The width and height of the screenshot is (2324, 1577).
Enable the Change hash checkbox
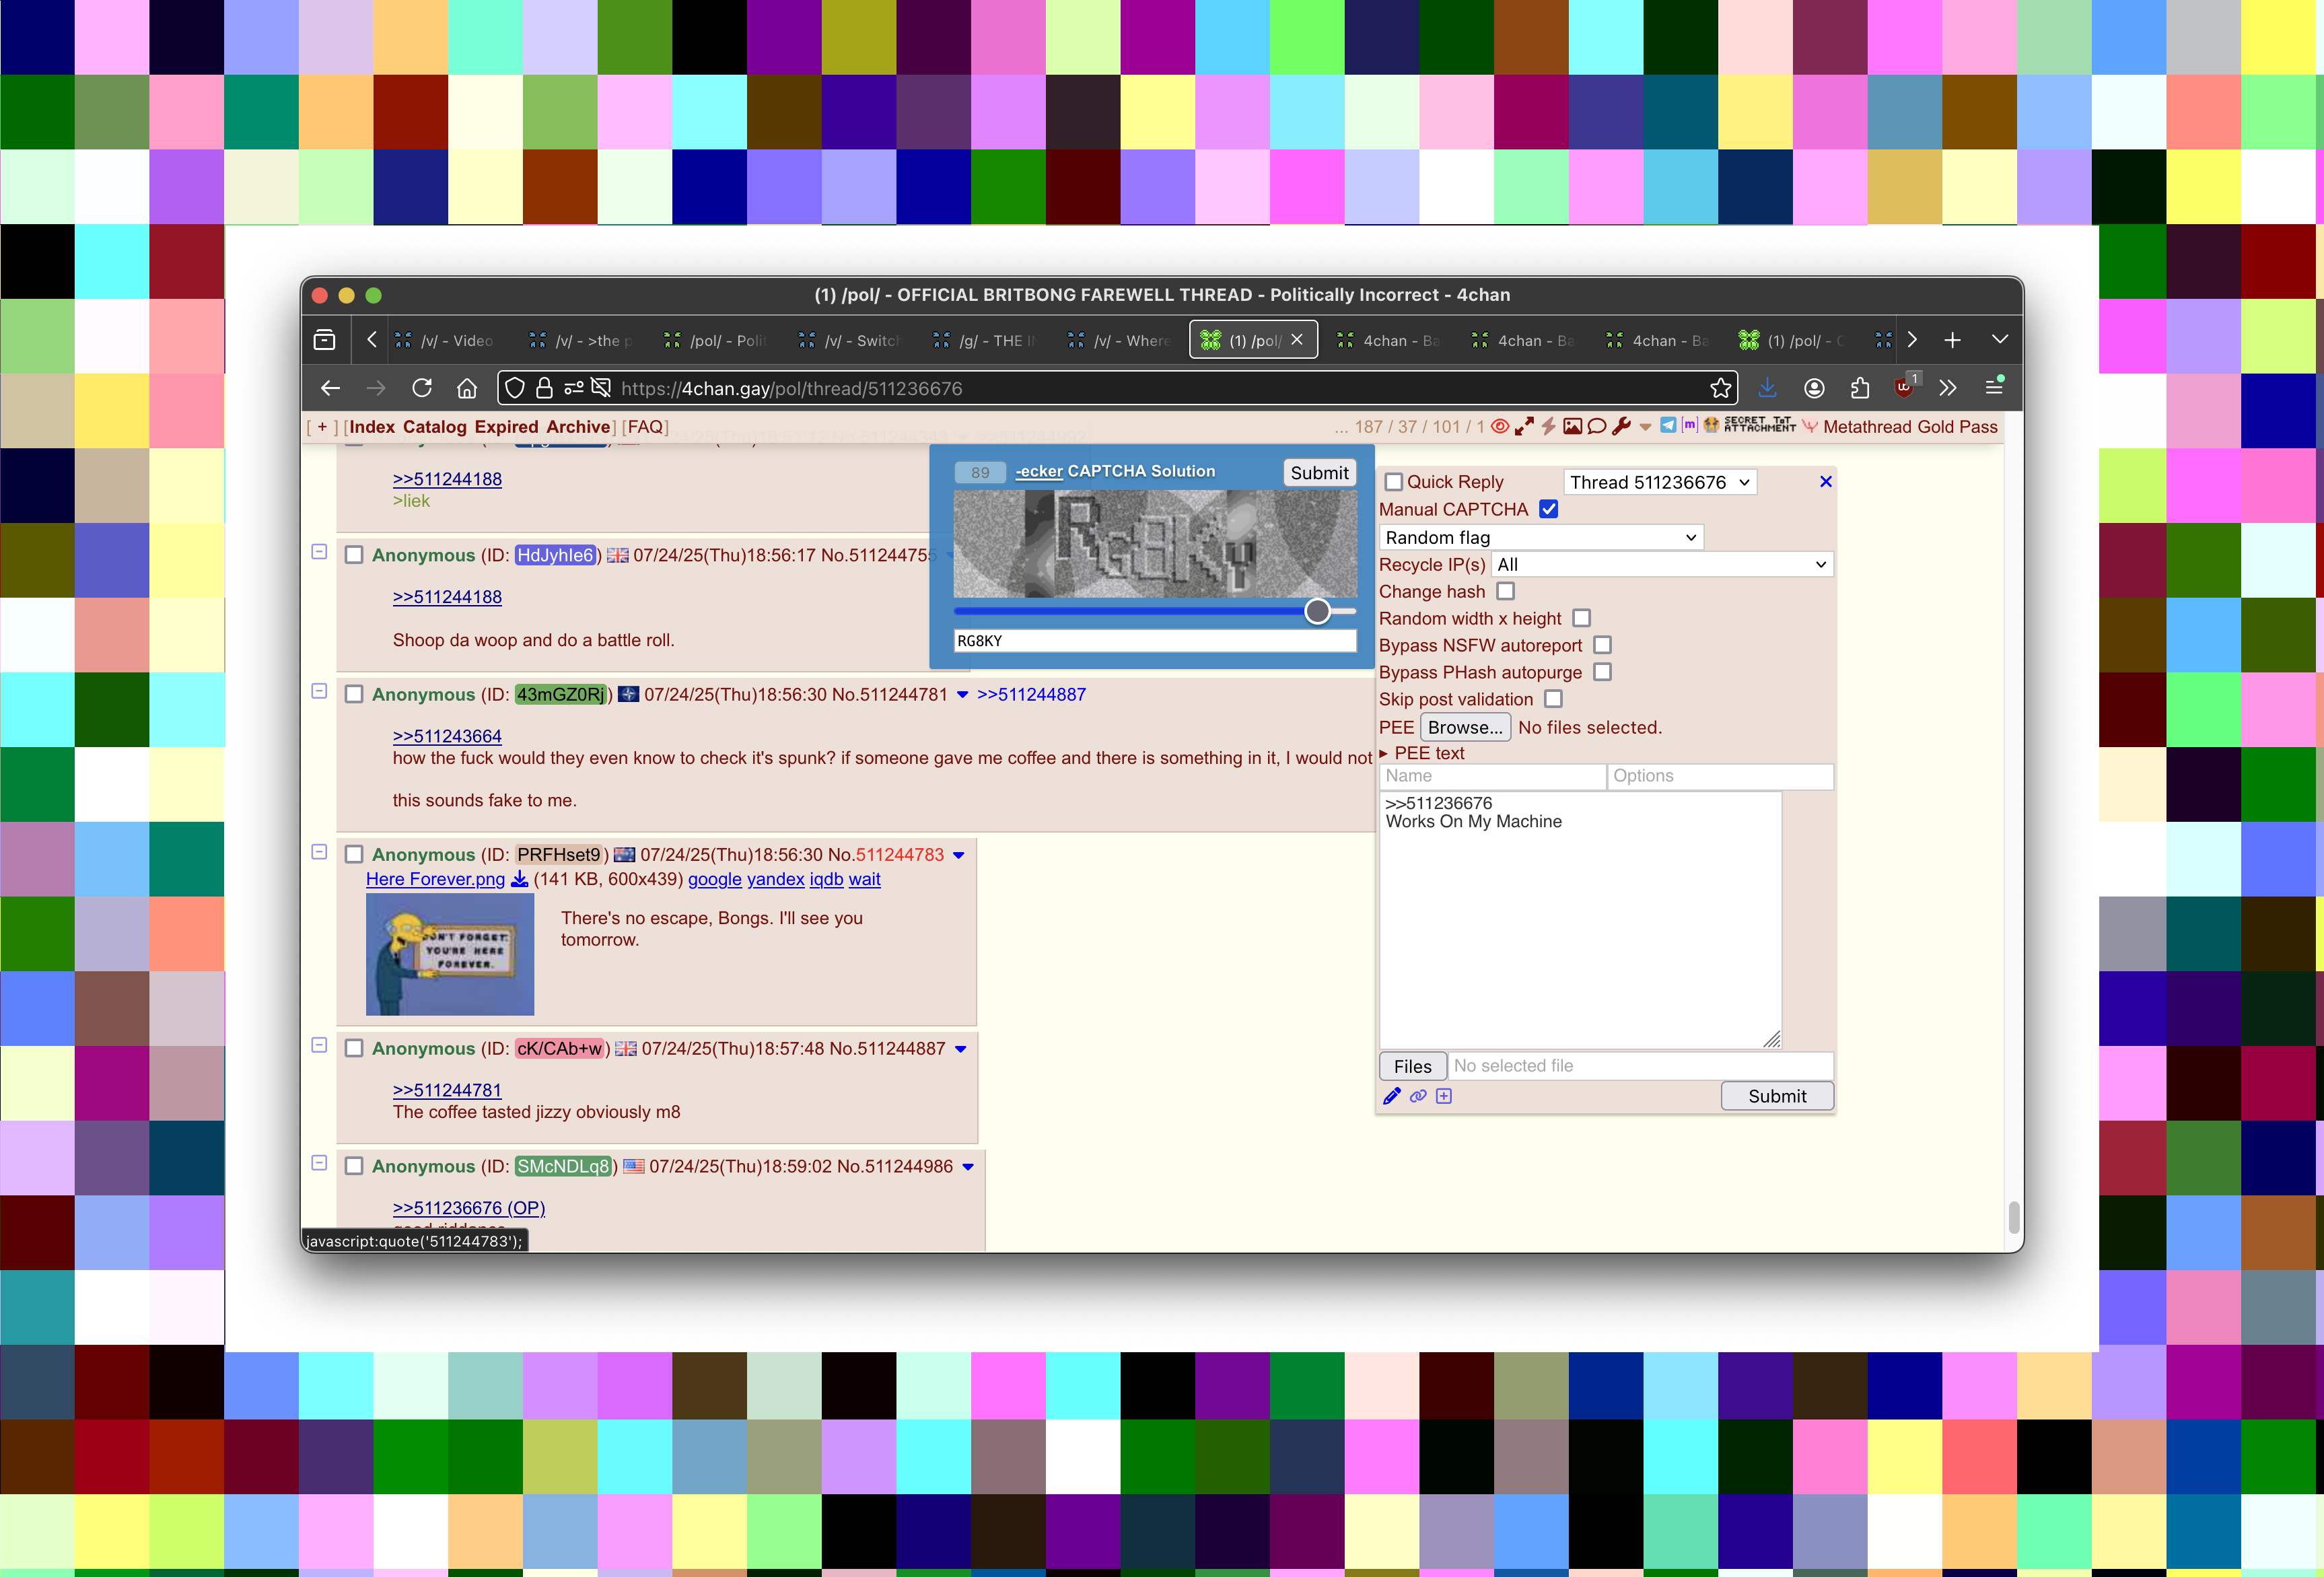coord(1506,591)
